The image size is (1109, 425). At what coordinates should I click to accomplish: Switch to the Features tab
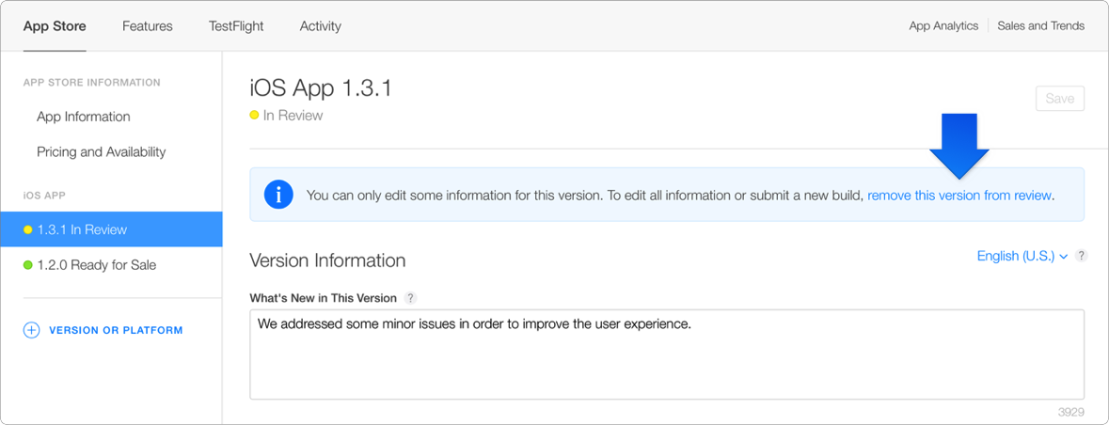pos(147,26)
